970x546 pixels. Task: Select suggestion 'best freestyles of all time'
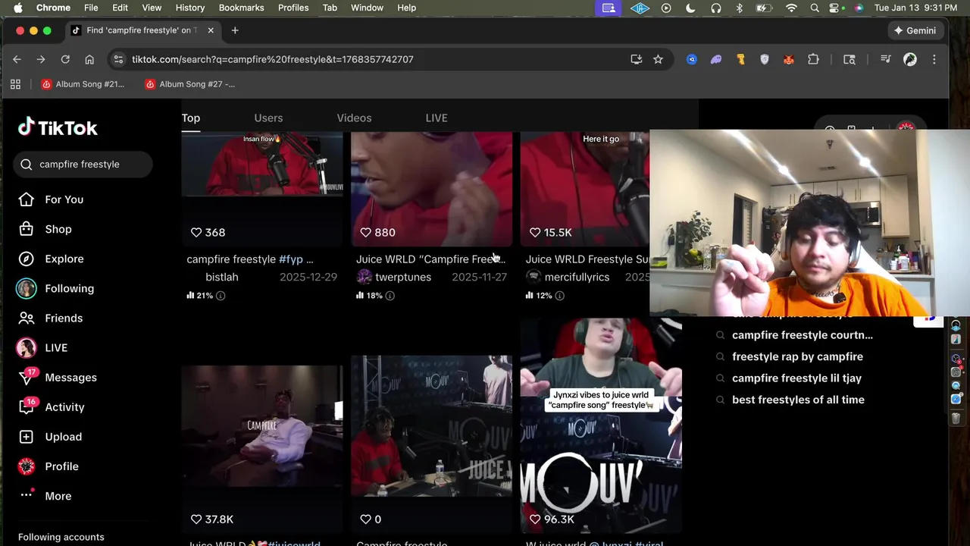point(798,400)
